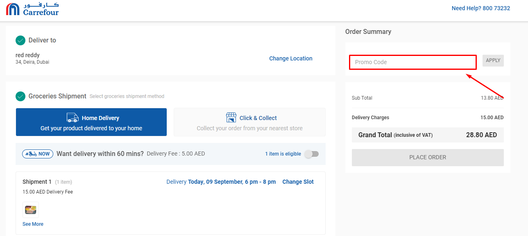Select the Click & Collect shipment option
Screen dimensions: 528x236
pyautogui.click(x=249, y=122)
